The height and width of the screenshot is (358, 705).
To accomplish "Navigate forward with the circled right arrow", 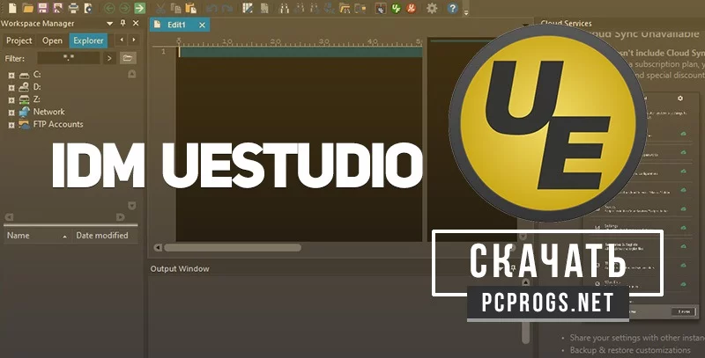I will [x=124, y=8].
